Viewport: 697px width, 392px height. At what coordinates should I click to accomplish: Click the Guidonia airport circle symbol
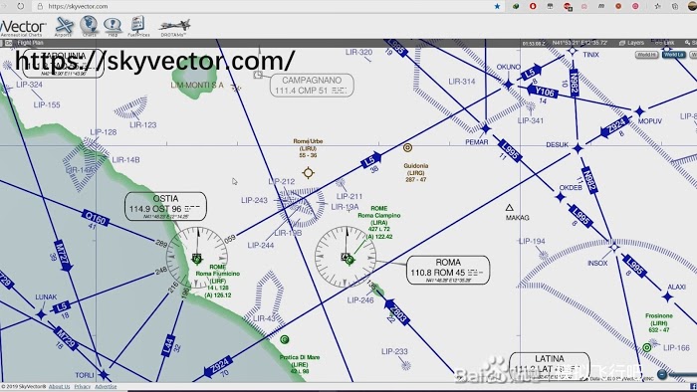(407, 147)
